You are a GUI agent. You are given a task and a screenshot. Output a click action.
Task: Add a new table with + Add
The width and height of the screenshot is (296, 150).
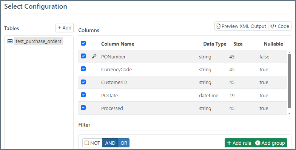pos(65,28)
